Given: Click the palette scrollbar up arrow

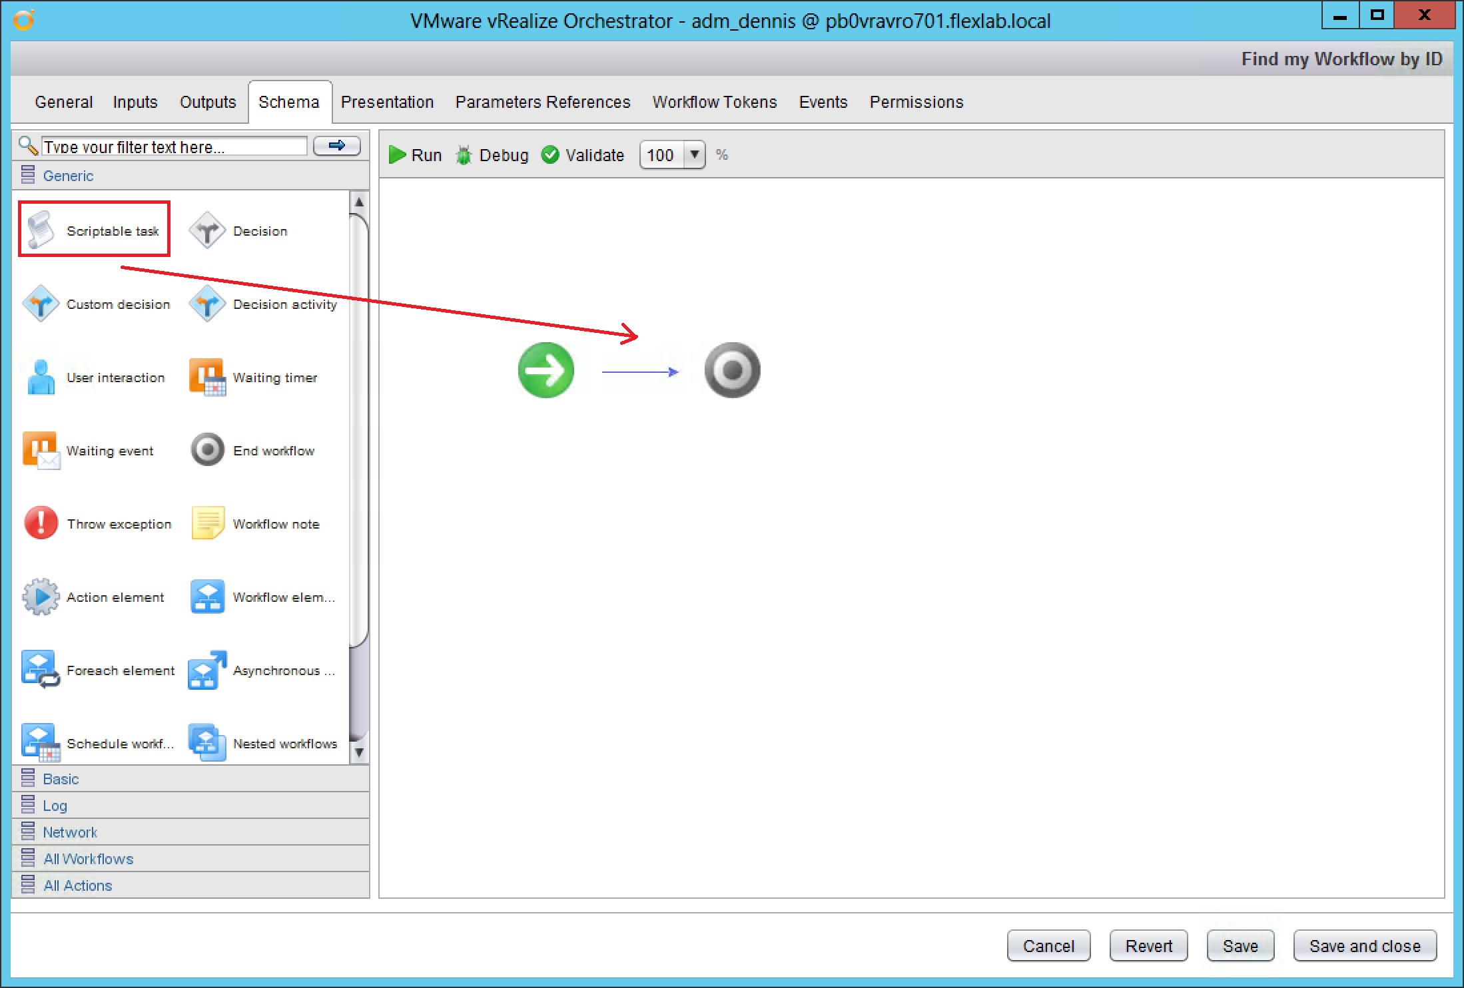Looking at the screenshot, I should (x=358, y=202).
